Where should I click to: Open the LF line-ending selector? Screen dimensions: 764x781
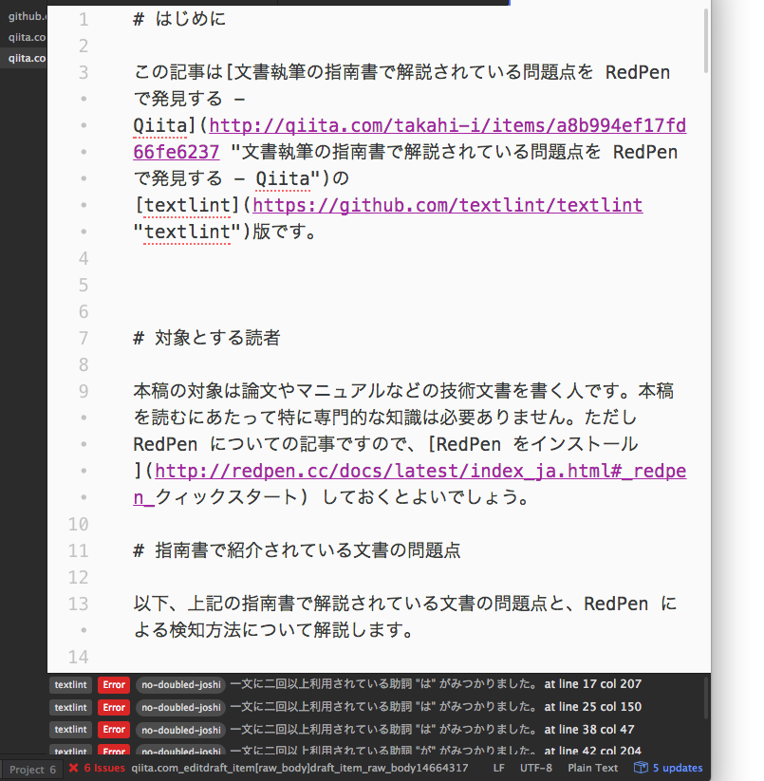point(498,769)
